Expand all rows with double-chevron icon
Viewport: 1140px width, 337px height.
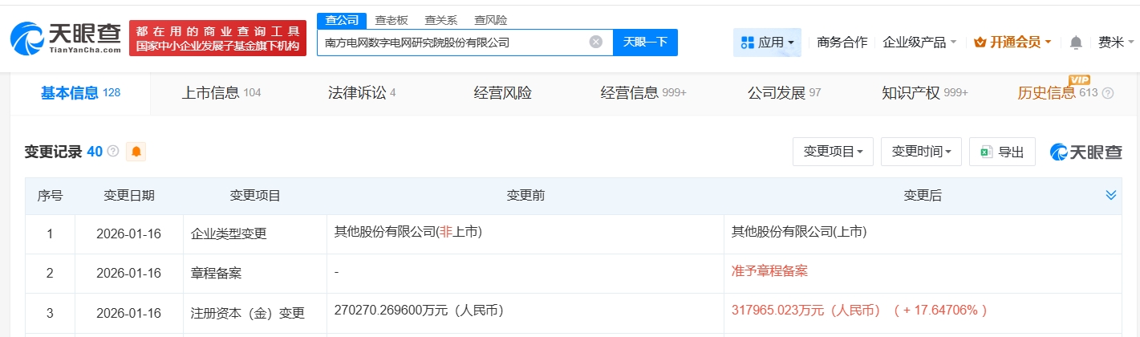1111,195
